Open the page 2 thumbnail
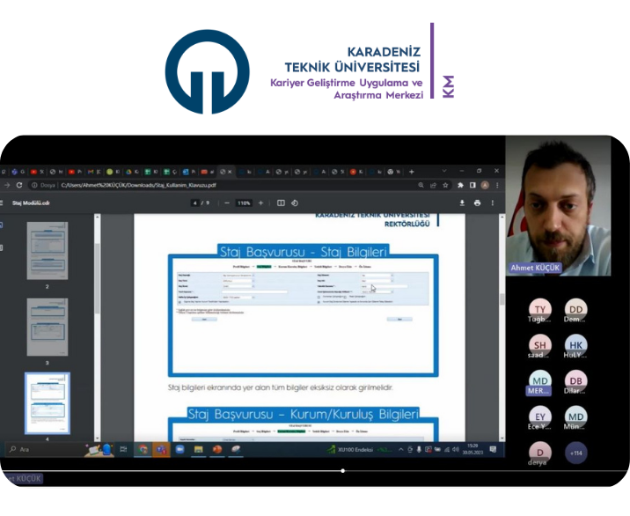 [x=47, y=251]
